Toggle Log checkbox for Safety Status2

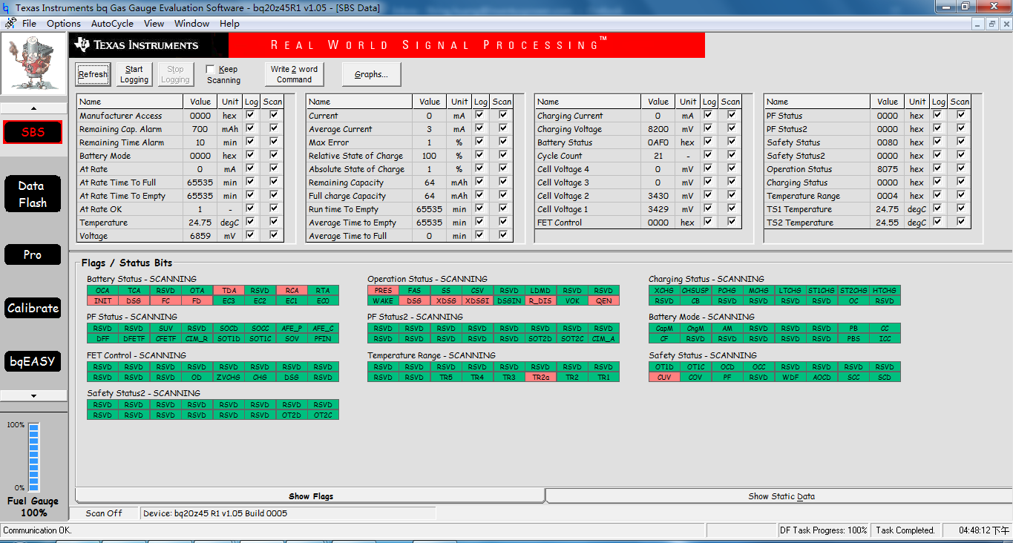click(x=938, y=155)
